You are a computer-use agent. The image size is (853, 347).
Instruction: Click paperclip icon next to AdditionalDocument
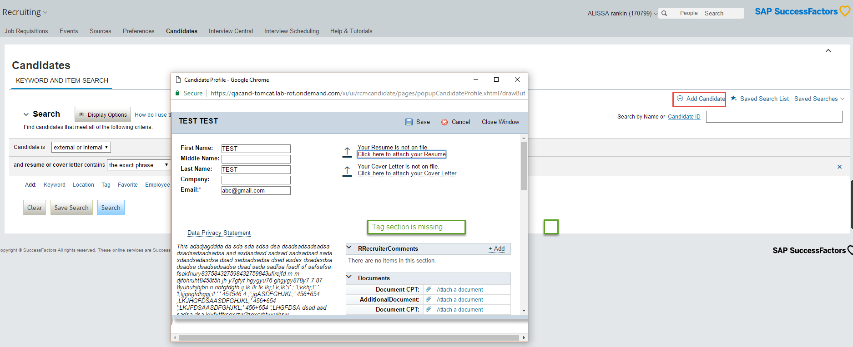[x=429, y=299]
